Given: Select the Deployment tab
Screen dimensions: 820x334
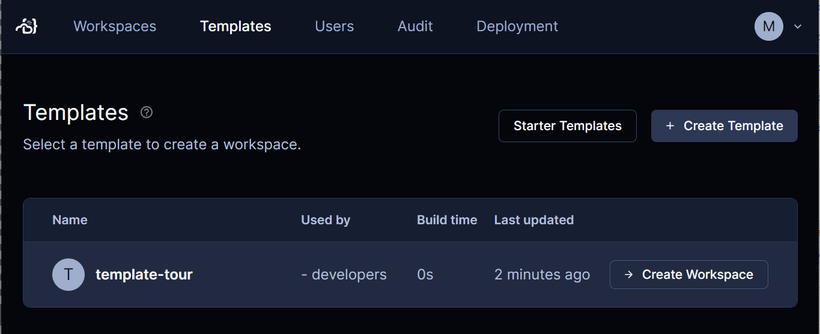Looking at the screenshot, I should 517,26.
